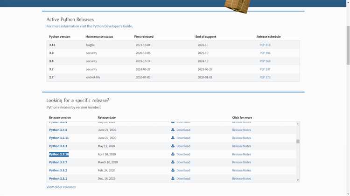Open the Python 3.7.8 release link
The width and height of the screenshot is (350, 196).
click(x=58, y=130)
